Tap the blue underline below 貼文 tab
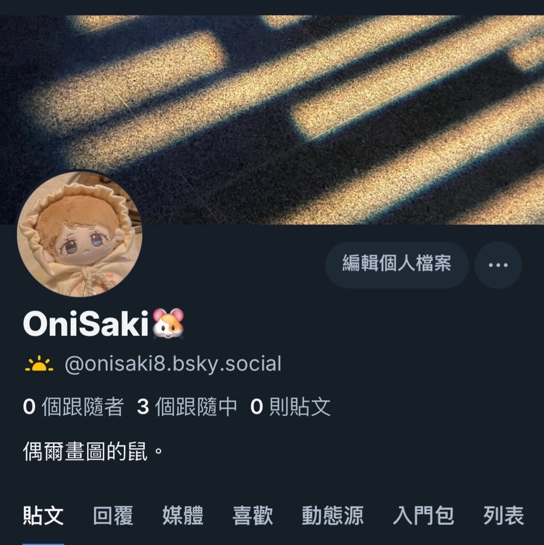 pyautogui.click(x=43, y=543)
